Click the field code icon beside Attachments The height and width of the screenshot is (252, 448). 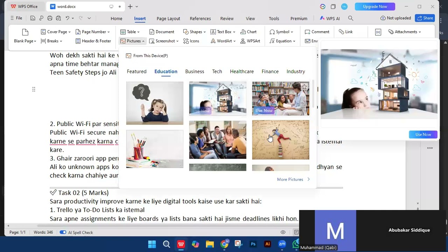(378, 32)
